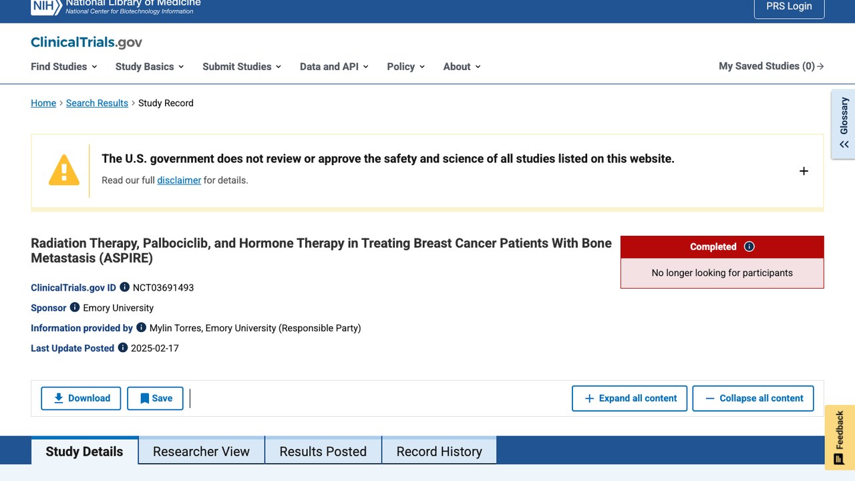855x481 pixels.
Task: Open the Feedback side tab
Action: pos(840,438)
